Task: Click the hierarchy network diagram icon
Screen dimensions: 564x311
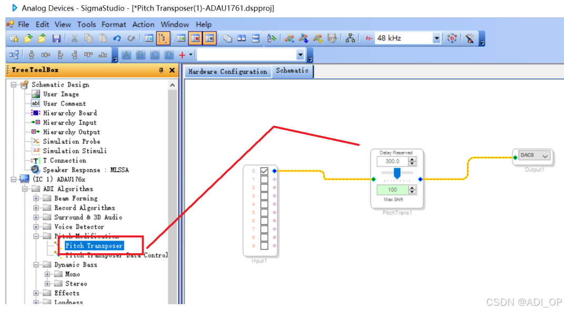Action: tap(350, 38)
